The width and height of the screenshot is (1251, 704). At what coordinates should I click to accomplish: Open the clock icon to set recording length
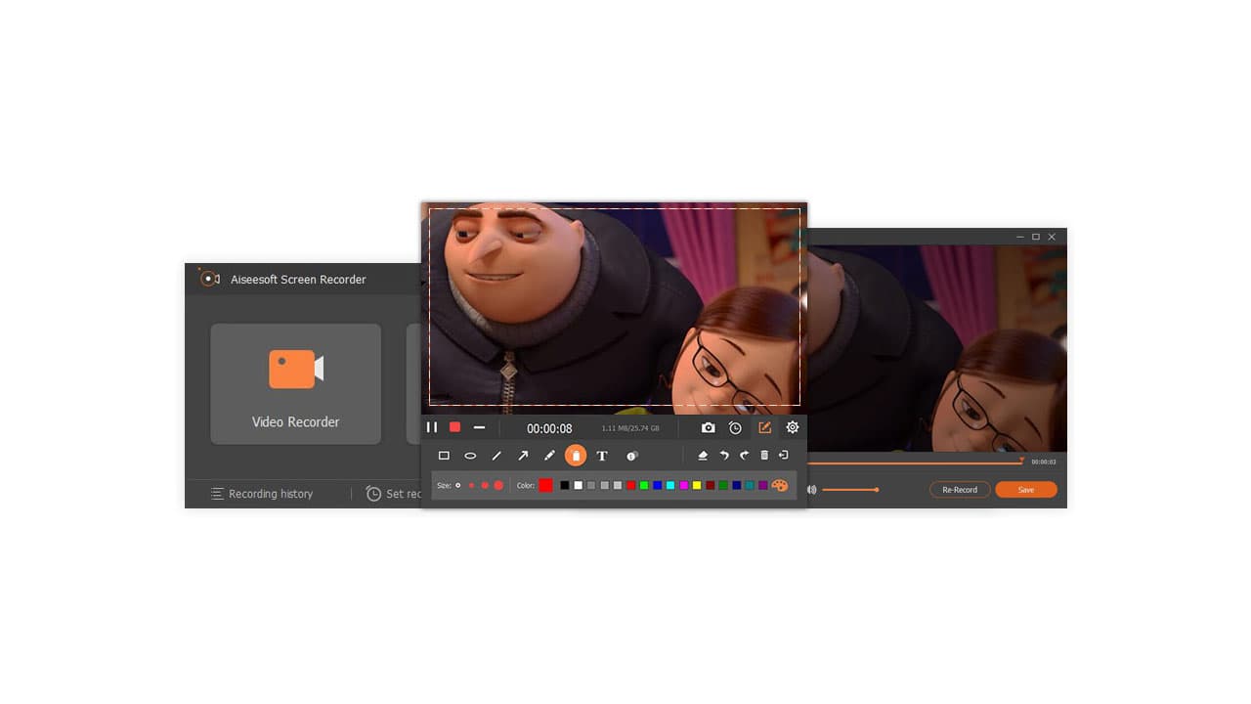coord(734,427)
